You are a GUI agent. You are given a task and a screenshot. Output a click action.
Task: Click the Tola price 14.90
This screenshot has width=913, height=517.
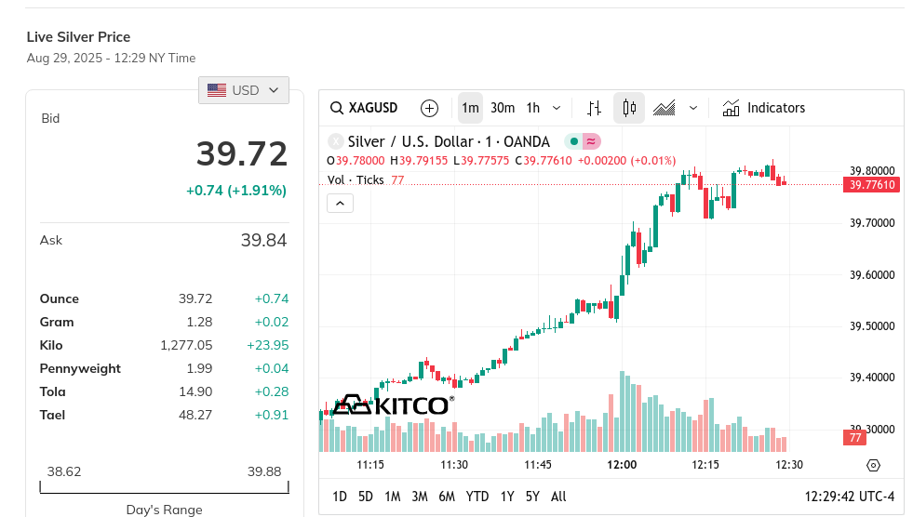pos(195,392)
